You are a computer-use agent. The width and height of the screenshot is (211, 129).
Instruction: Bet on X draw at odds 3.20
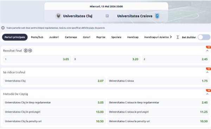pos(106,59)
